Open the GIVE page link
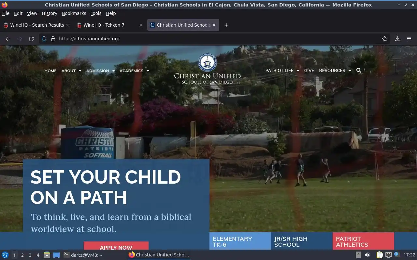 (309, 71)
